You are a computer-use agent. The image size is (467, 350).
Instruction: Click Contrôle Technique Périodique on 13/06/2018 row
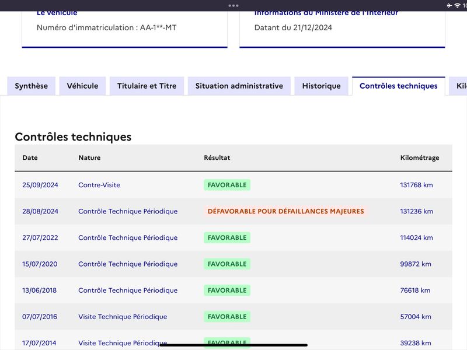pos(128,290)
